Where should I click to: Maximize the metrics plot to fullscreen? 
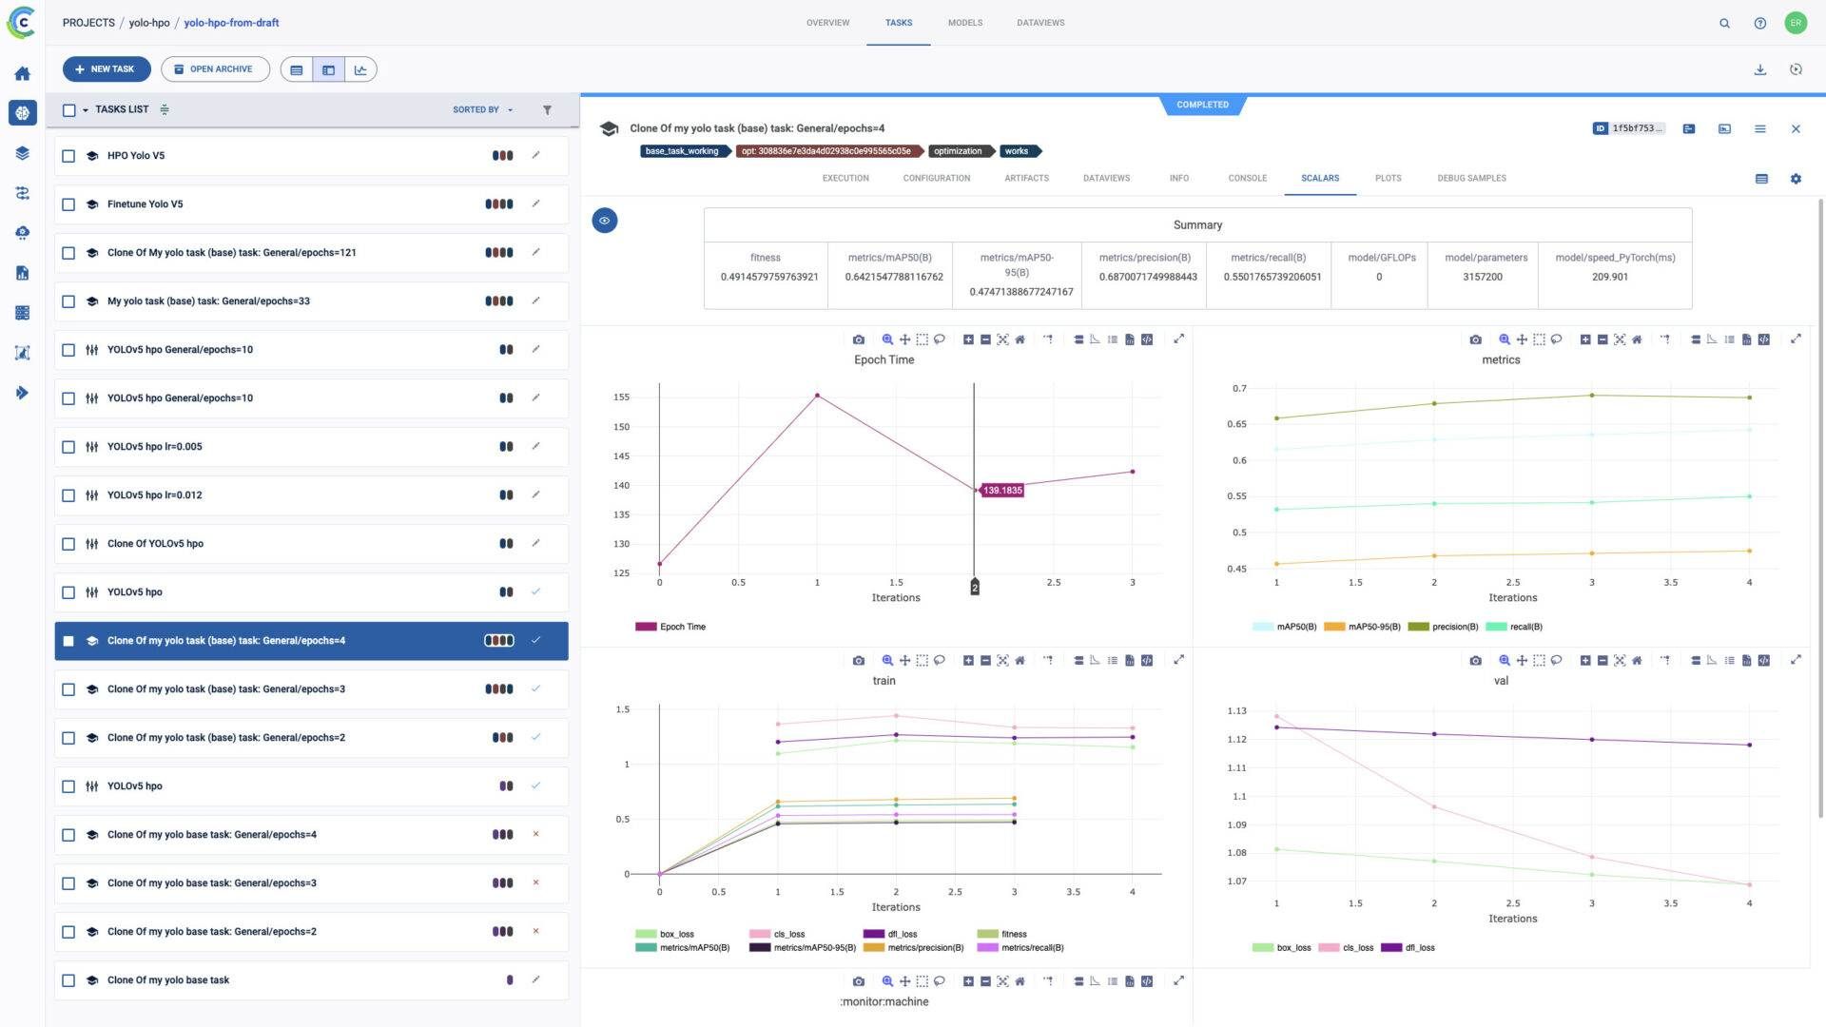[1797, 339]
